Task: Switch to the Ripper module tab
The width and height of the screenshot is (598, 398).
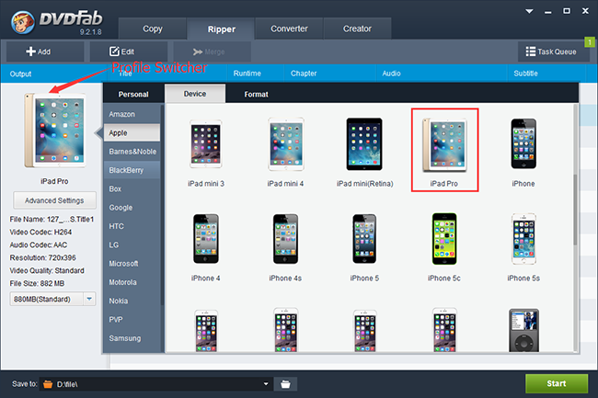Action: coord(221,28)
